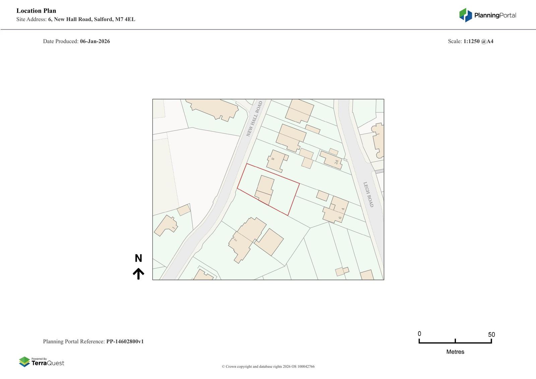Click the LEGH ROAD street label
The image size is (536, 379).
[x=368, y=195]
